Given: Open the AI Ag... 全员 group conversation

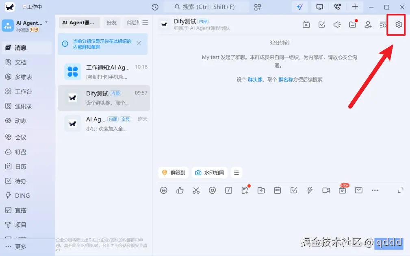Looking at the screenshot, I should (104, 124).
